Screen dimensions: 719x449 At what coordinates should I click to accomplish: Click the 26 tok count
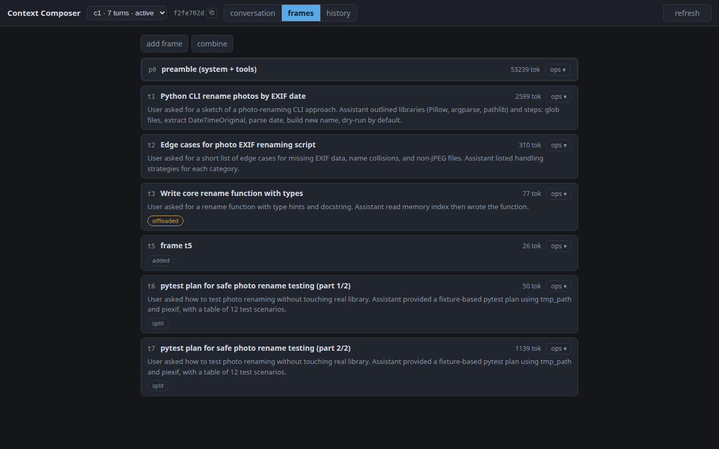(532, 246)
